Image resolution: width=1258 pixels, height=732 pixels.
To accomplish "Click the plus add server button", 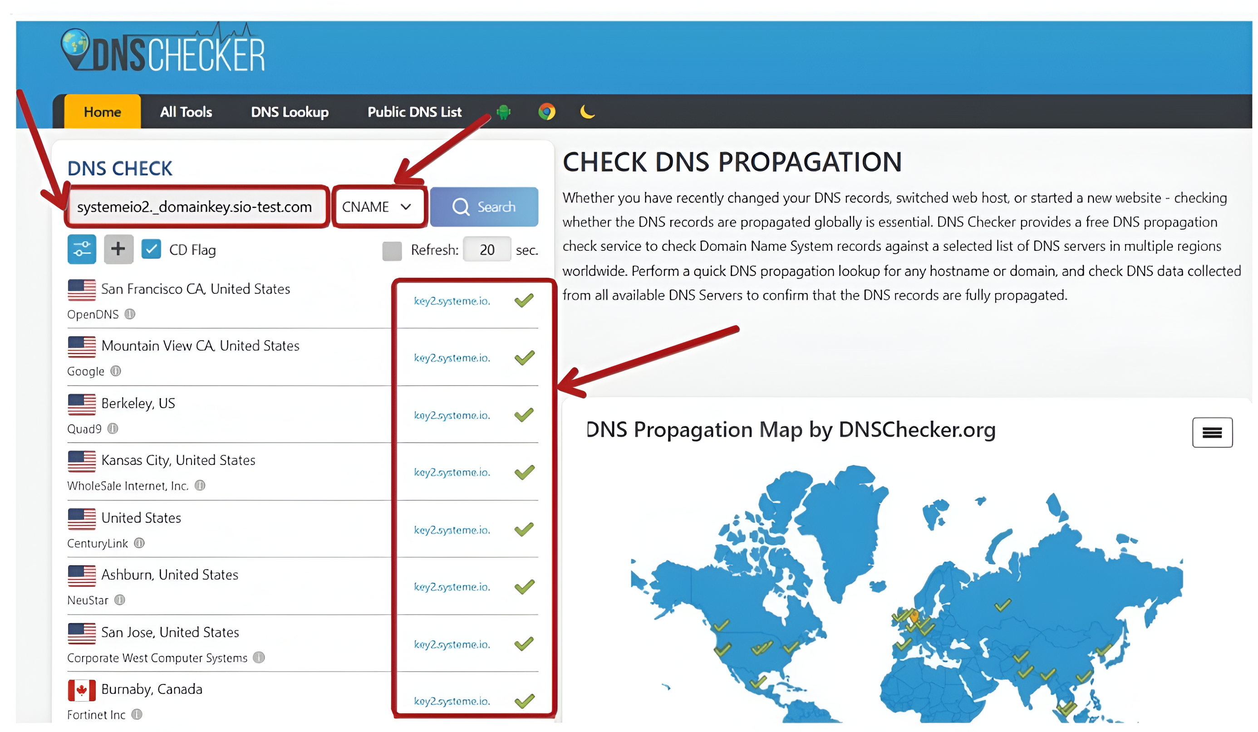I will (118, 249).
